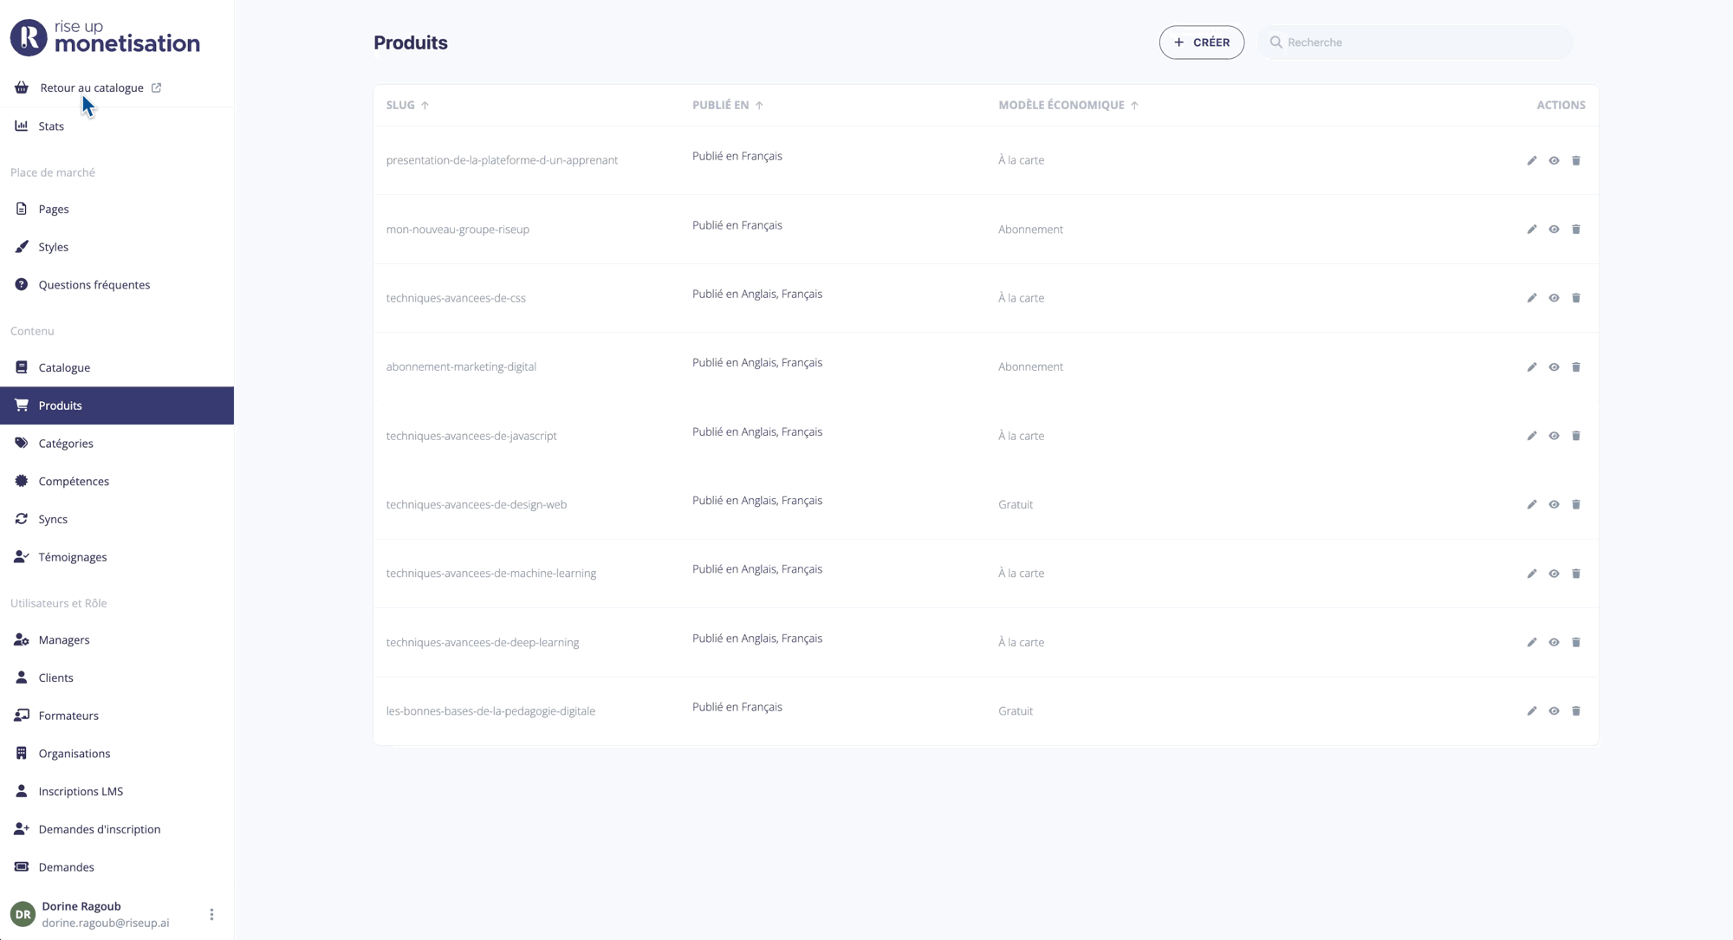Delete les-bonnes-bases-de-la-pedagogie-digitale product
The width and height of the screenshot is (1733, 940).
1575,711
